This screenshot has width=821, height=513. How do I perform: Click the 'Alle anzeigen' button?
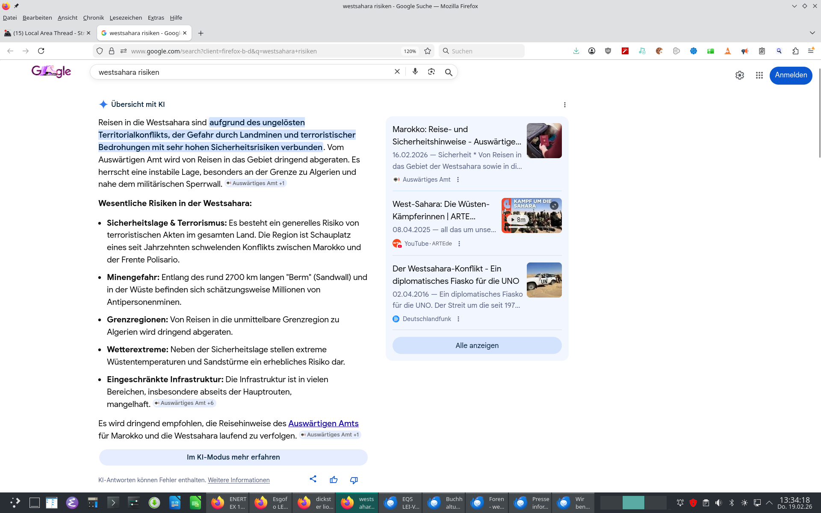pos(477,345)
